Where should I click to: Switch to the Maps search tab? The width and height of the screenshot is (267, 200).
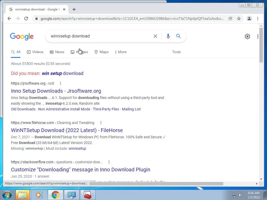point(101,52)
